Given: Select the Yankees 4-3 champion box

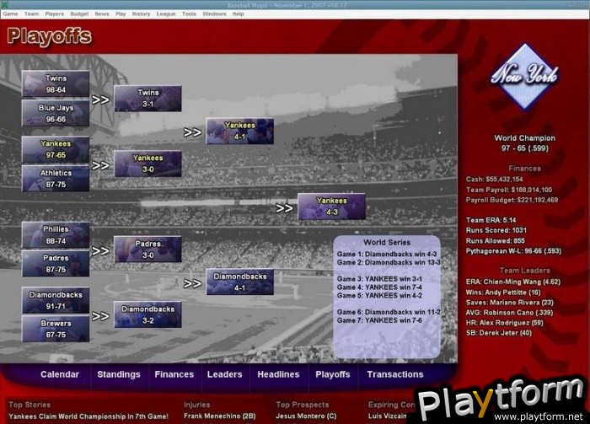Looking at the screenshot, I should pos(331,207).
